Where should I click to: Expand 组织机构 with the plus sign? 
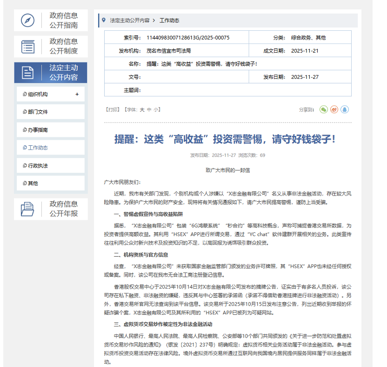coord(77,94)
